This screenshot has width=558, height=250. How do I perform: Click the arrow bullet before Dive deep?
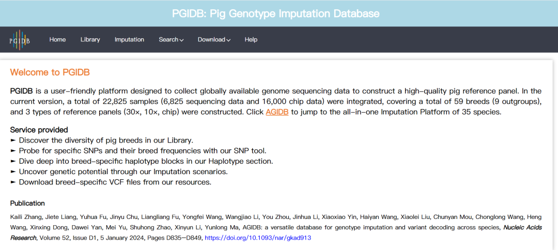[x=13, y=161]
